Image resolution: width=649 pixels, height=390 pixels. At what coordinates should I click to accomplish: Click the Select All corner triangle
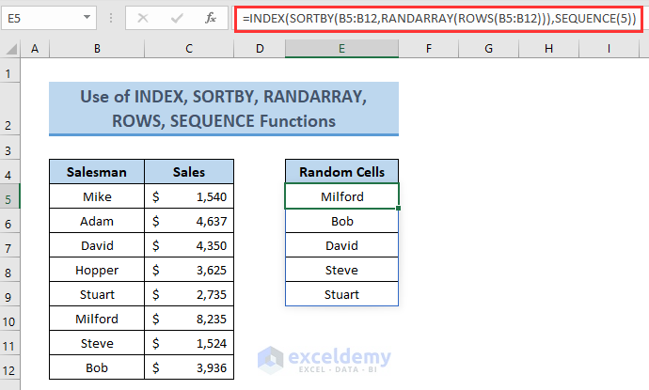pos(10,49)
